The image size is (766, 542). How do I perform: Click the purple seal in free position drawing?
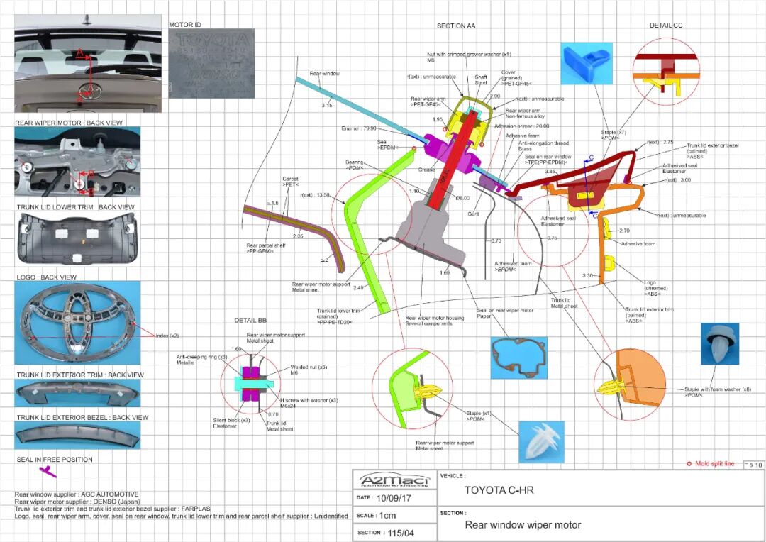(x=48, y=471)
